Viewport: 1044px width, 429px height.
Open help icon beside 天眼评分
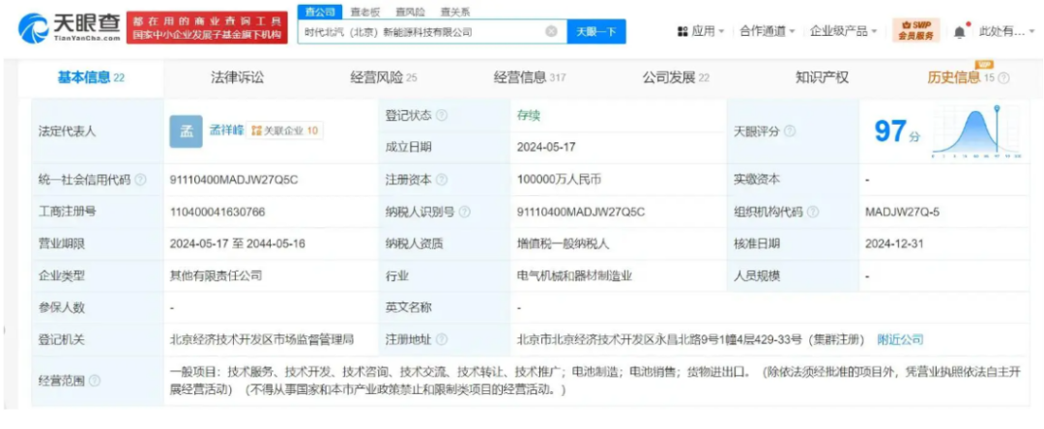(x=790, y=131)
